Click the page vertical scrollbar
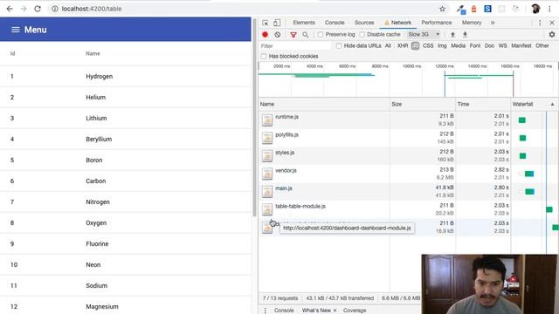 tap(254, 118)
